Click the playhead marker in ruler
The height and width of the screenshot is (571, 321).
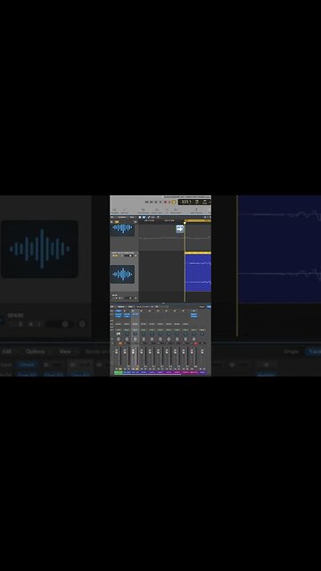(x=185, y=223)
